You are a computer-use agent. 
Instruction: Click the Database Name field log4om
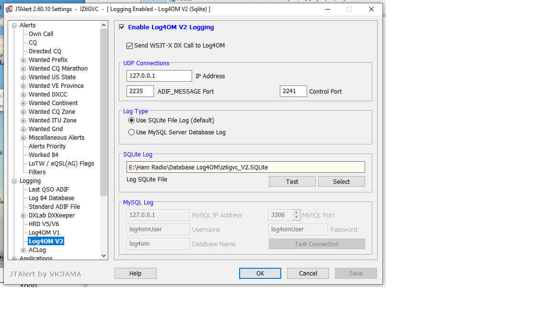158,244
